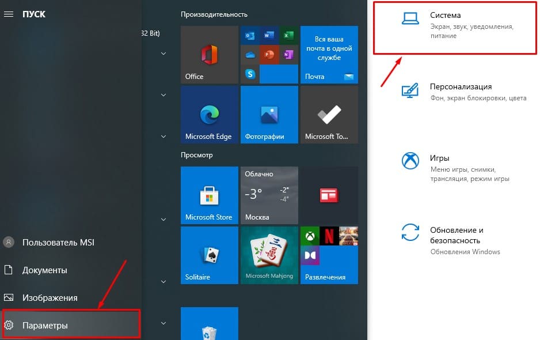Image resolution: width=540 pixels, height=340 pixels.
Task: Open the Microsoft Edge tile
Action: pos(209,114)
